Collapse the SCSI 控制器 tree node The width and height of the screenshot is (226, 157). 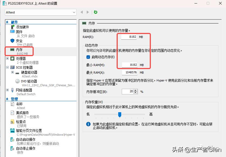pos(7,67)
